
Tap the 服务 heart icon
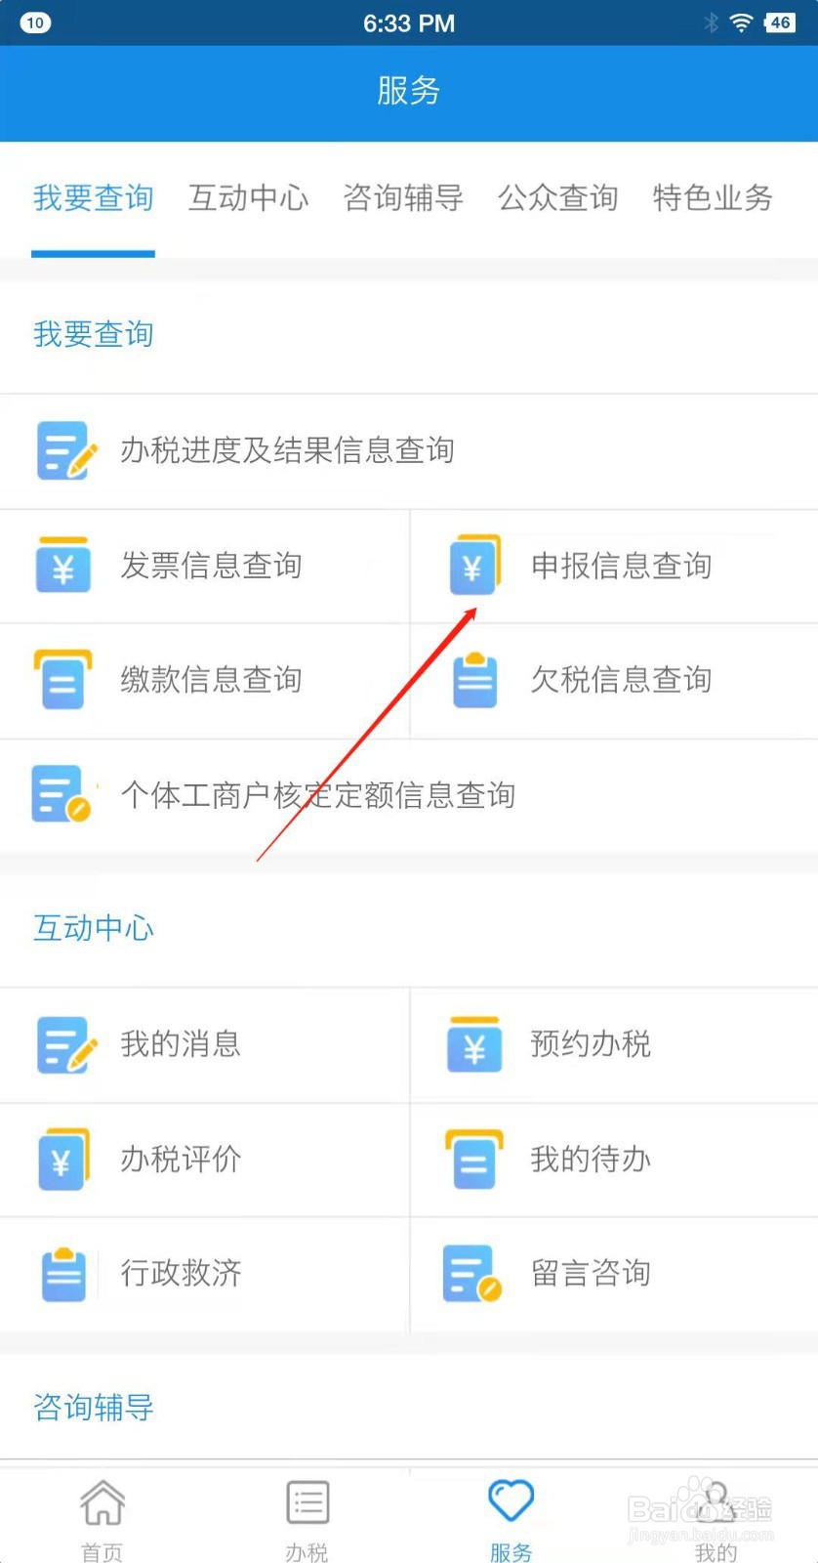(x=511, y=1500)
